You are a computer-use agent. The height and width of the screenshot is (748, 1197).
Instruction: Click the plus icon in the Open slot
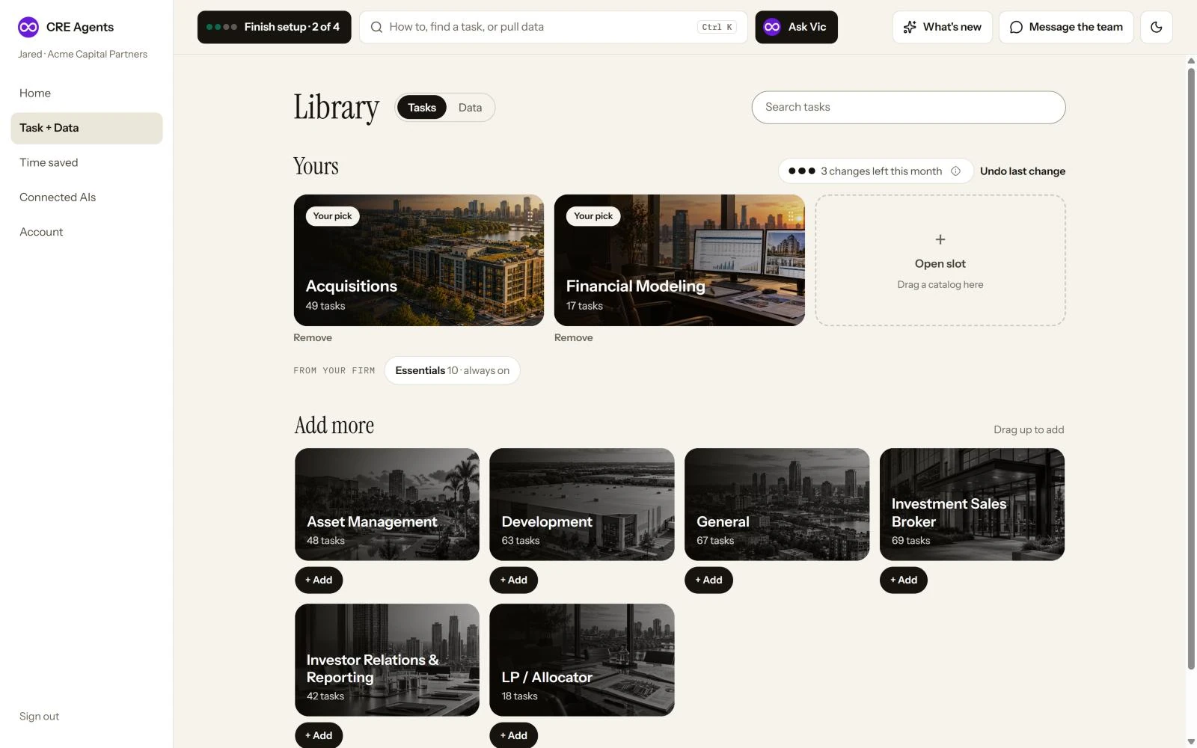940,239
